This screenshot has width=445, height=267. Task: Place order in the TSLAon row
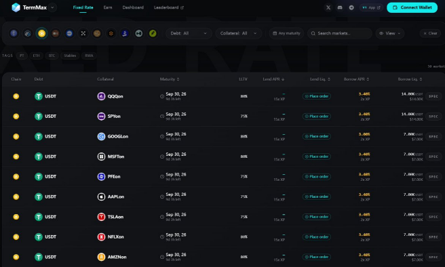click(x=316, y=217)
